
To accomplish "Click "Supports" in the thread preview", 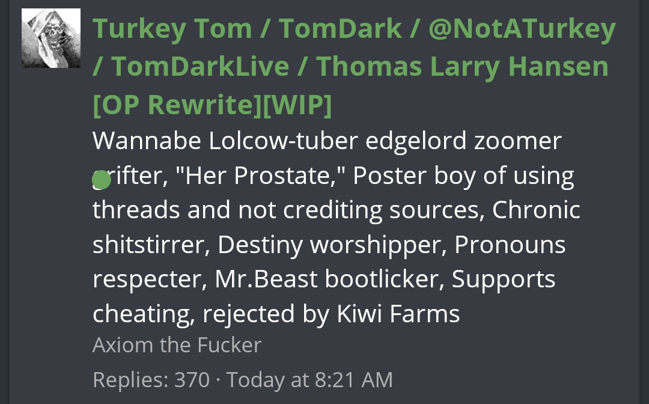I will [504, 280].
